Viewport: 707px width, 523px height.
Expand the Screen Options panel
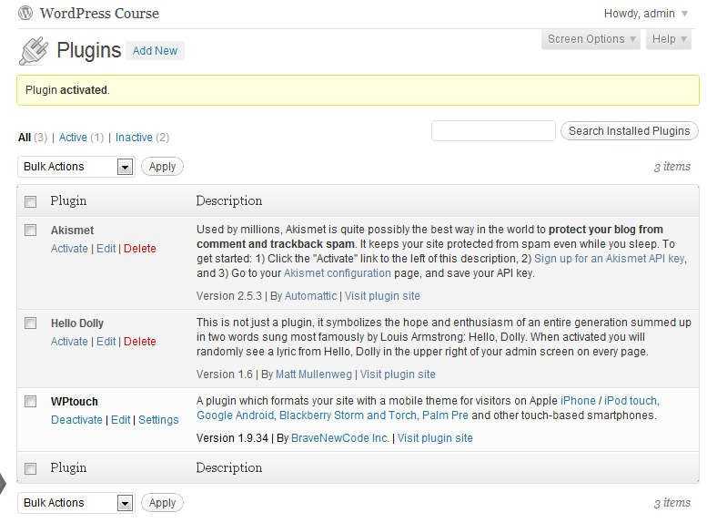tap(591, 39)
